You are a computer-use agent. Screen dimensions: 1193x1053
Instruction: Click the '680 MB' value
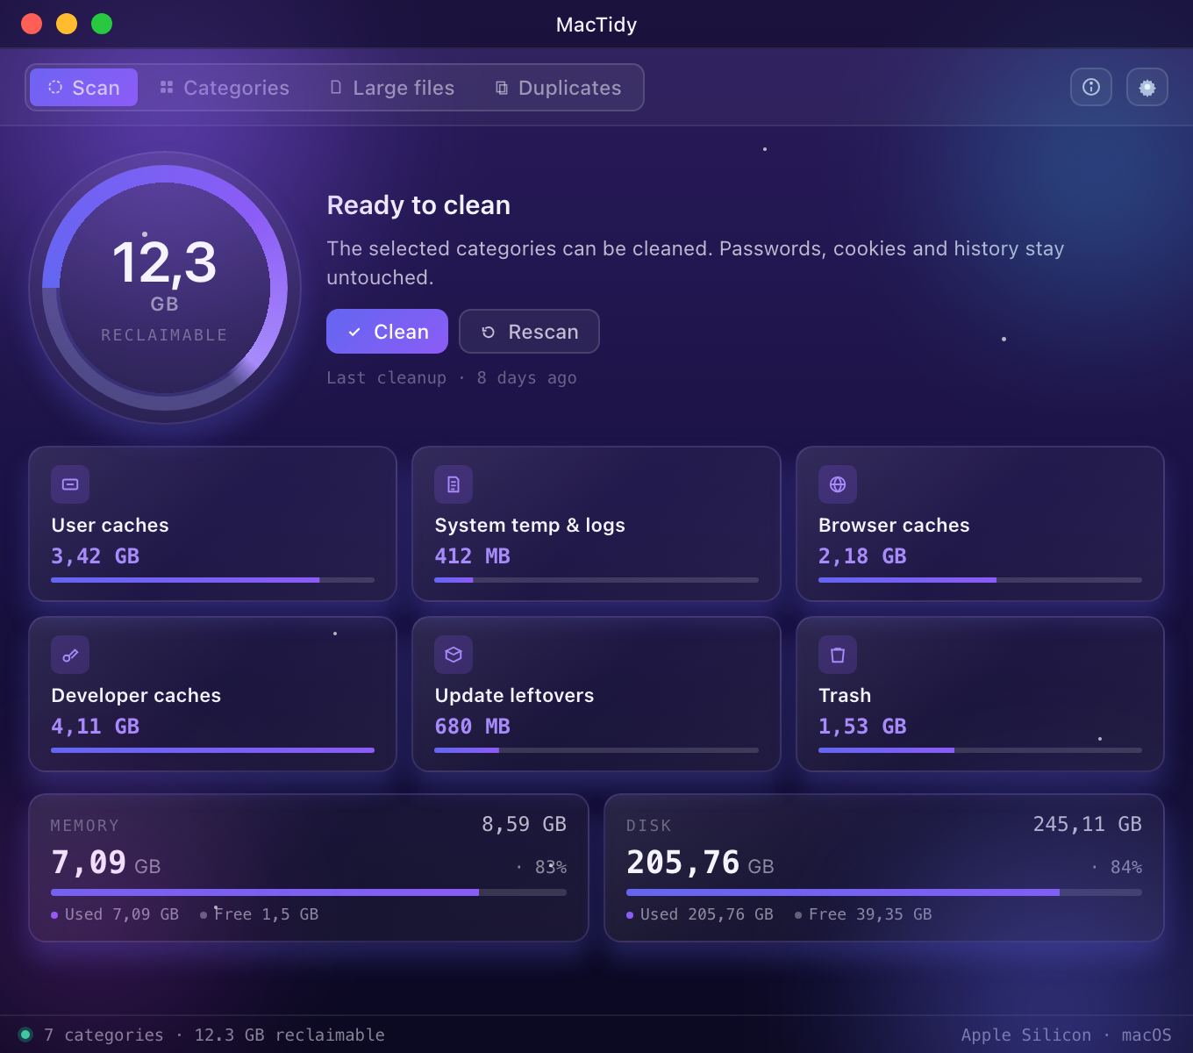coord(472,727)
